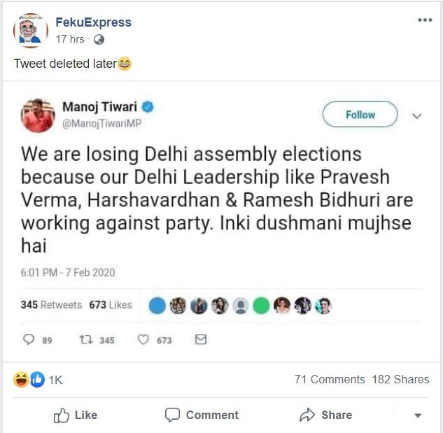Image resolution: width=443 pixels, height=433 pixels.
Task: Click the heart like icon on tweet
Action: tap(143, 339)
